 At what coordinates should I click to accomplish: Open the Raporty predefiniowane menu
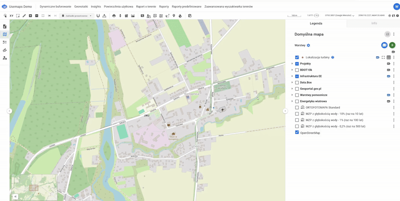point(187,7)
